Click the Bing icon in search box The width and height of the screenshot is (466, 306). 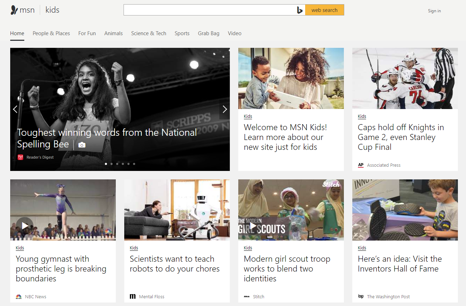[x=300, y=10]
